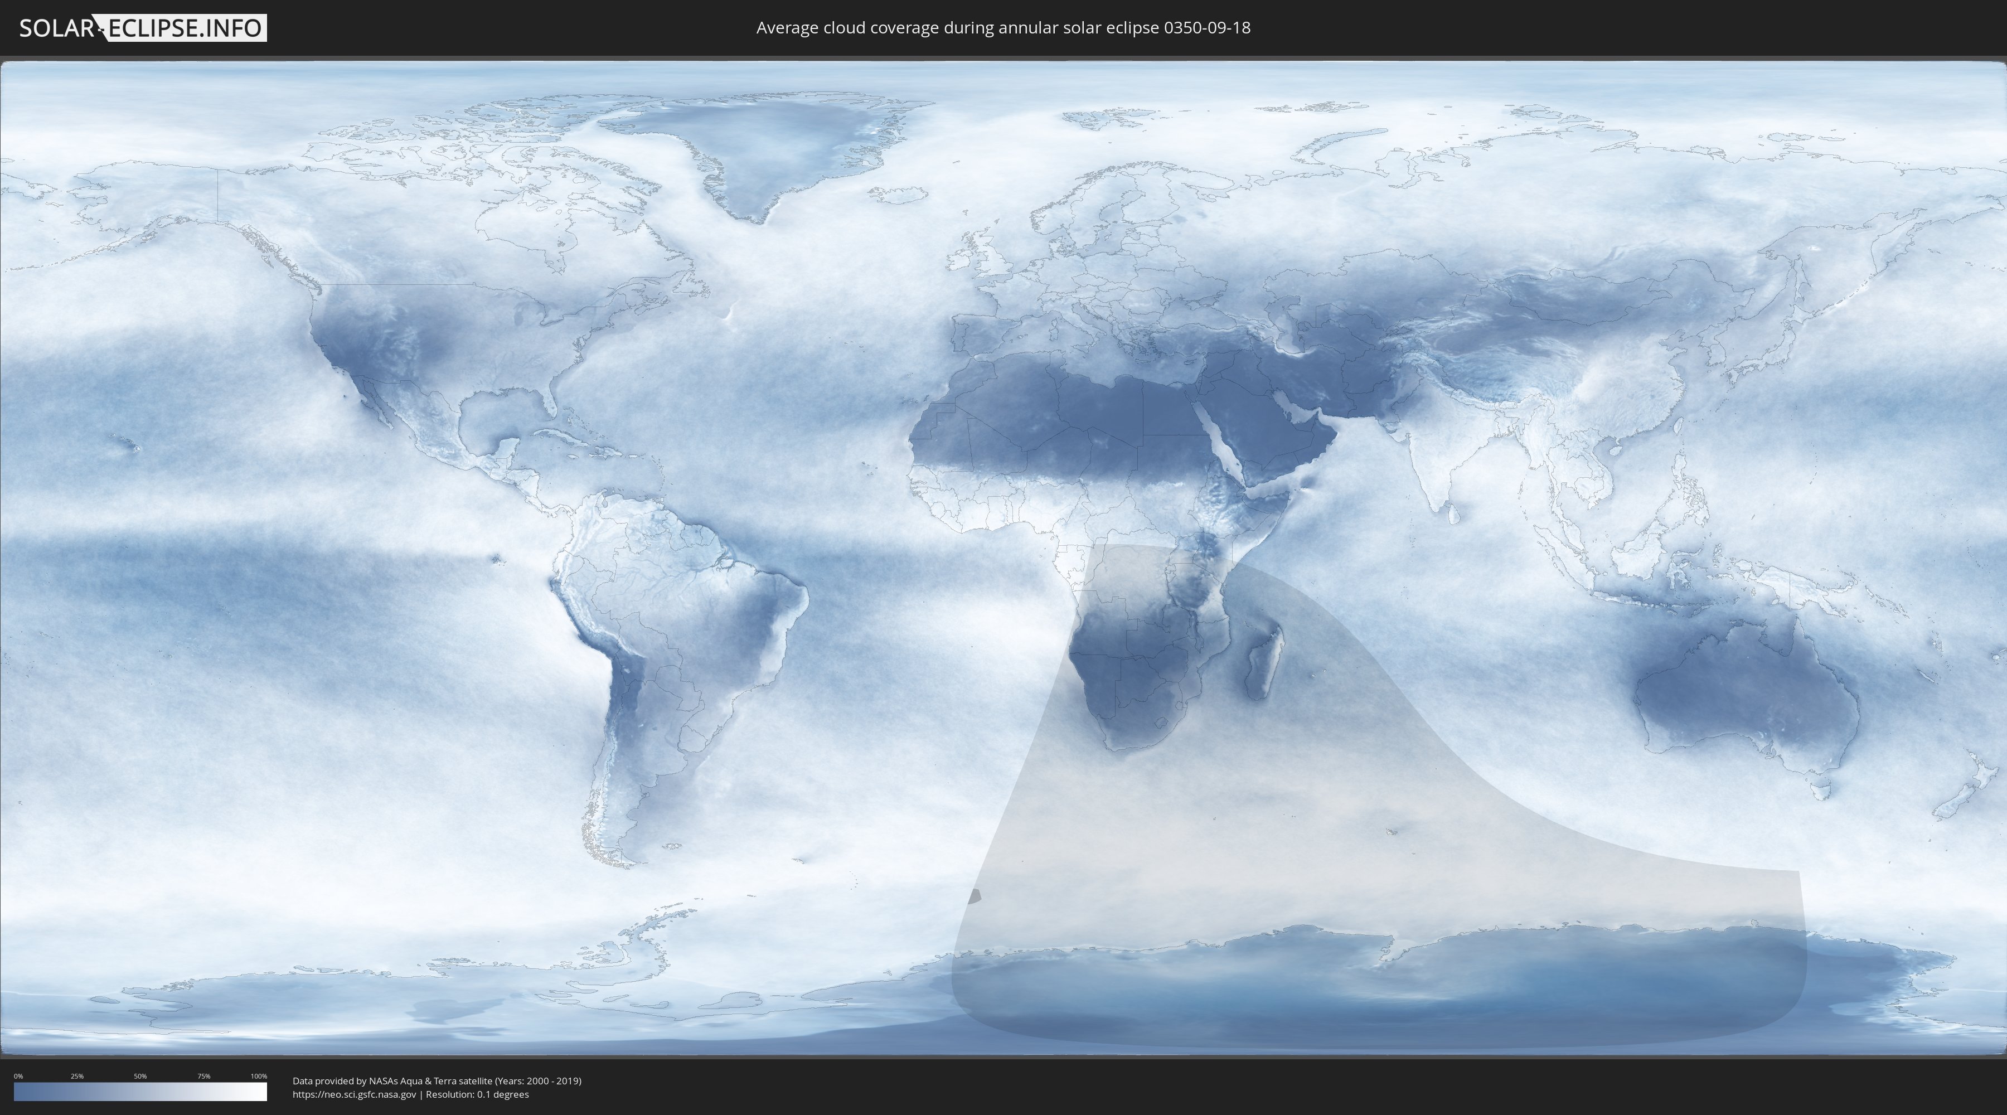This screenshot has height=1115, width=2007.
Task: Click the 100% legend label
Action: tap(259, 1076)
